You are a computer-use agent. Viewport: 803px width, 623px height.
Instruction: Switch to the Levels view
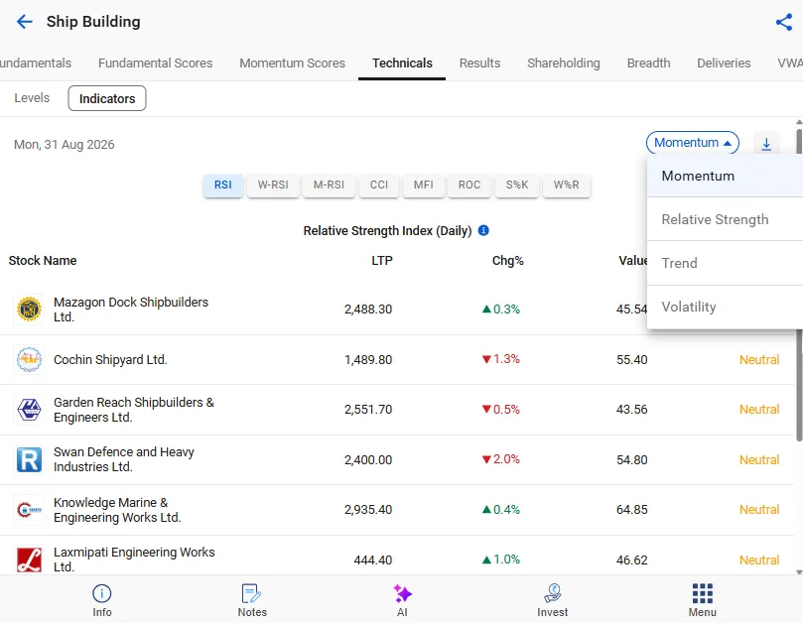pos(32,98)
